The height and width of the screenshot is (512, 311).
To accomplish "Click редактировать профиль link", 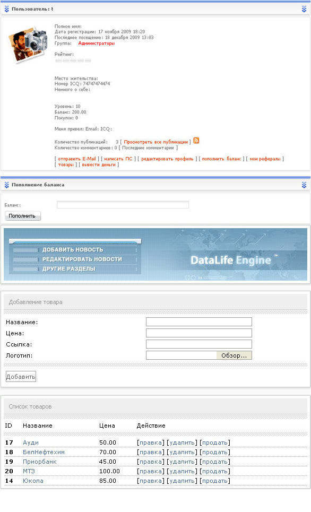I will click(x=167, y=159).
